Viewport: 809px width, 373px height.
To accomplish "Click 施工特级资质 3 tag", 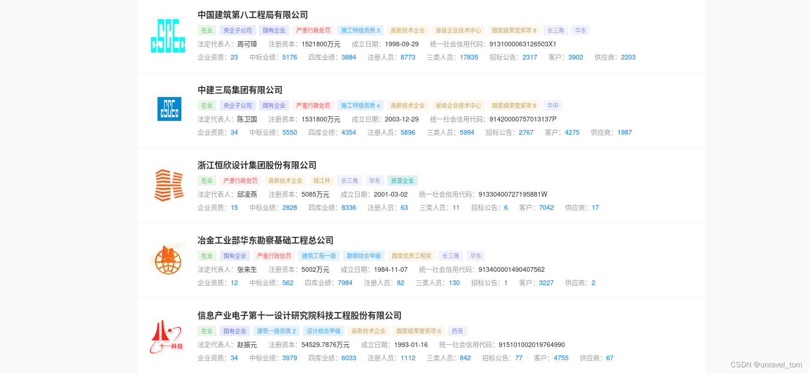I will tap(361, 30).
